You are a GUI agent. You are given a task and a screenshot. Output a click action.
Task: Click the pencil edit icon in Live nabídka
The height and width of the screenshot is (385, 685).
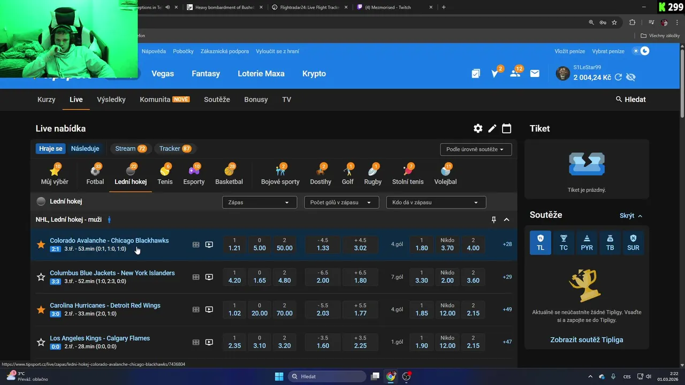492,128
